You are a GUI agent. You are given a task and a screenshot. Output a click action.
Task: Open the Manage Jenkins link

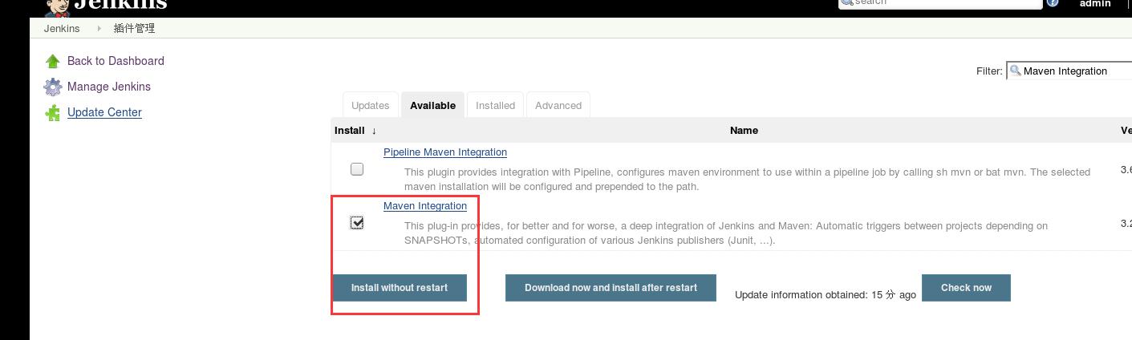click(x=109, y=87)
